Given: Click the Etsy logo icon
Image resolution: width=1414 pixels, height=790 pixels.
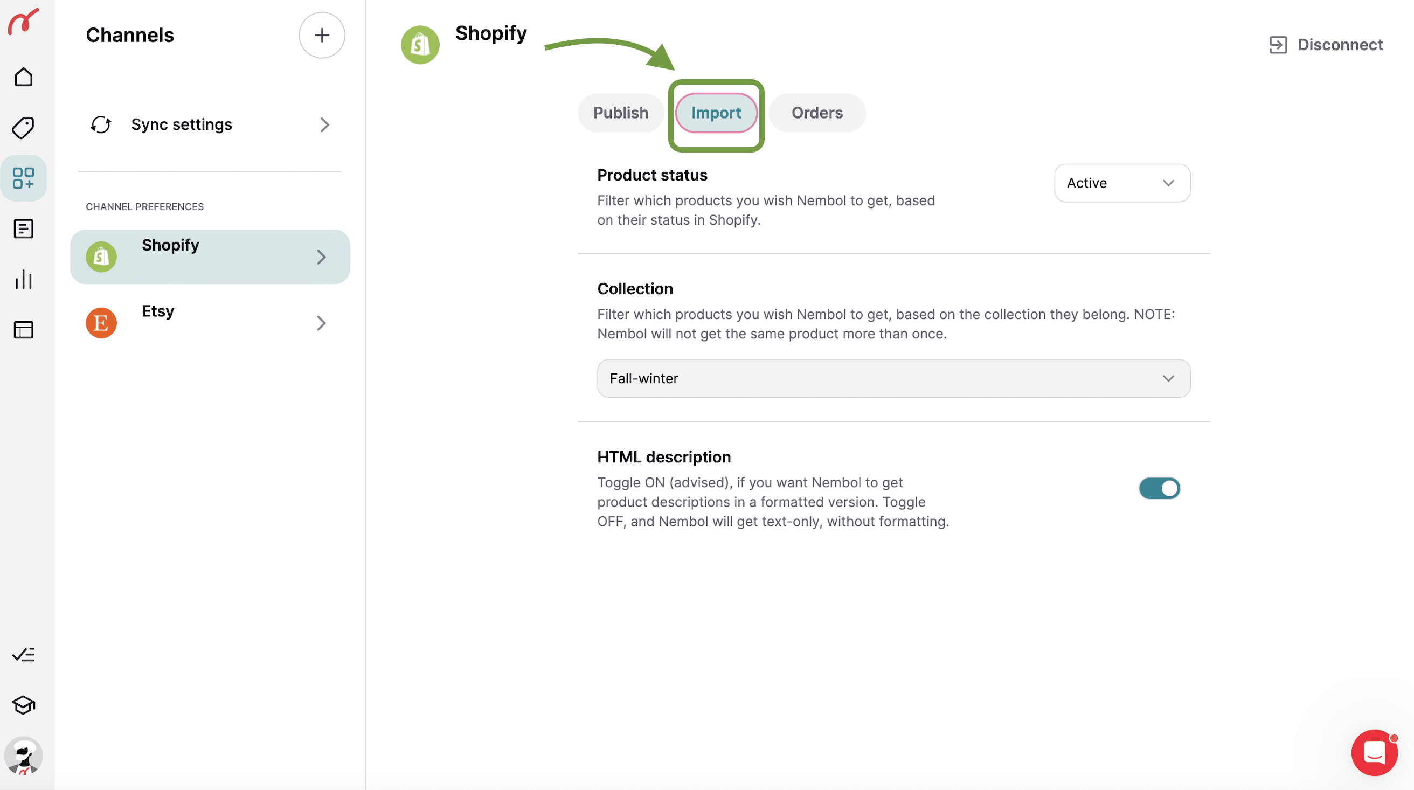Looking at the screenshot, I should click(101, 323).
